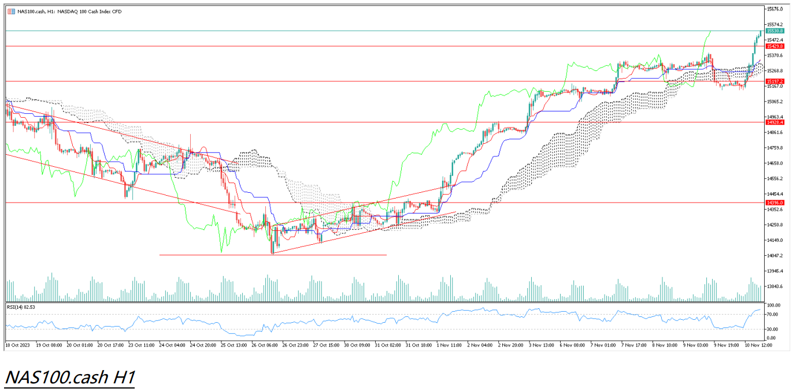Click the RSI(14) 82.53 indicator label

[x=21, y=307]
